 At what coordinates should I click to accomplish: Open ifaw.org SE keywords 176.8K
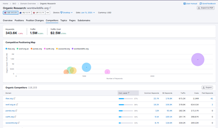[x=169, y=98]
